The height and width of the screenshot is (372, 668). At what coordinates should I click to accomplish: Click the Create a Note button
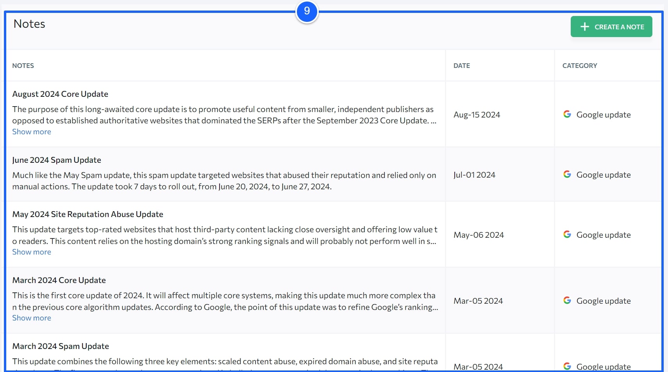(x=611, y=27)
